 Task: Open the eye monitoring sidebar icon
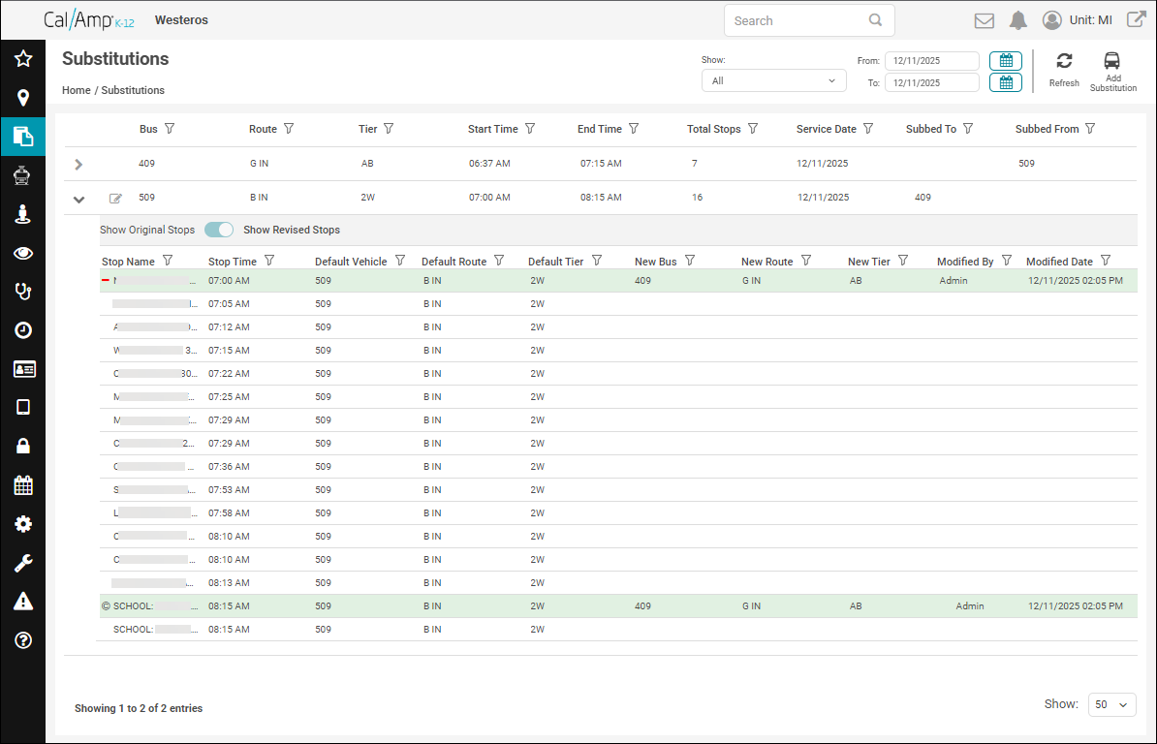[23, 254]
